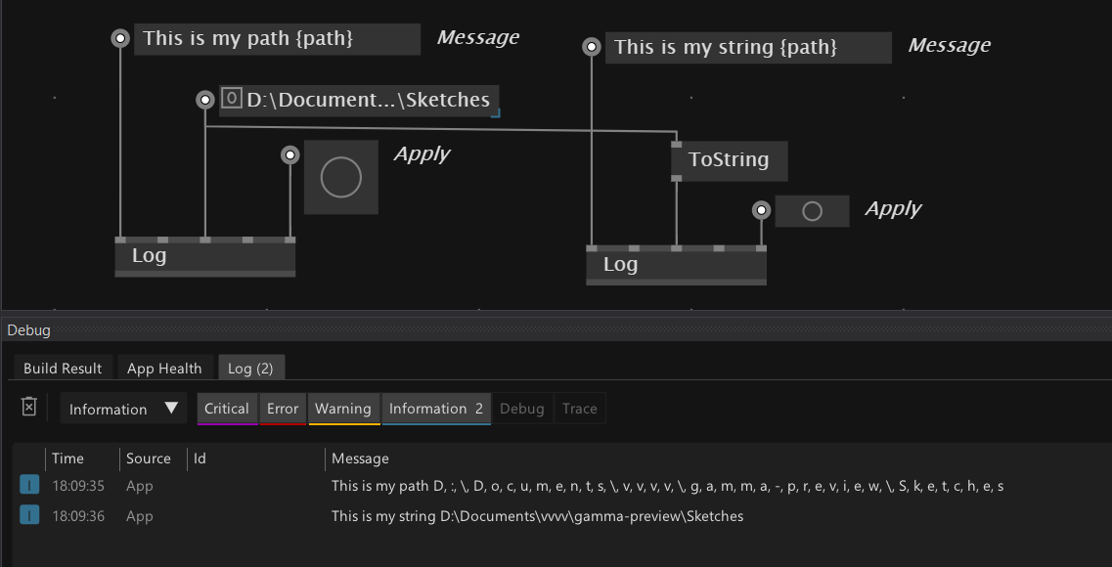The image size is (1112, 567).
Task: Trigger the large Apply bang button
Action: click(x=341, y=177)
